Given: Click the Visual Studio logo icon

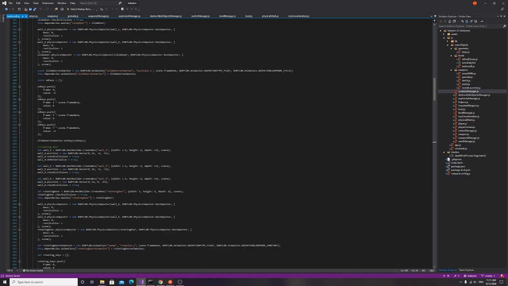Looking at the screenshot, I should (4, 3).
